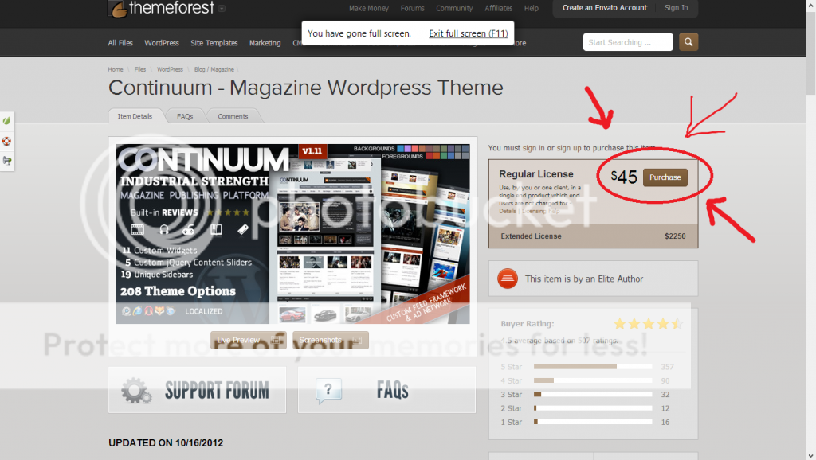This screenshot has height=460, width=816.
Task: Click the Elite Author badge icon
Action: click(x=508, y=279)
